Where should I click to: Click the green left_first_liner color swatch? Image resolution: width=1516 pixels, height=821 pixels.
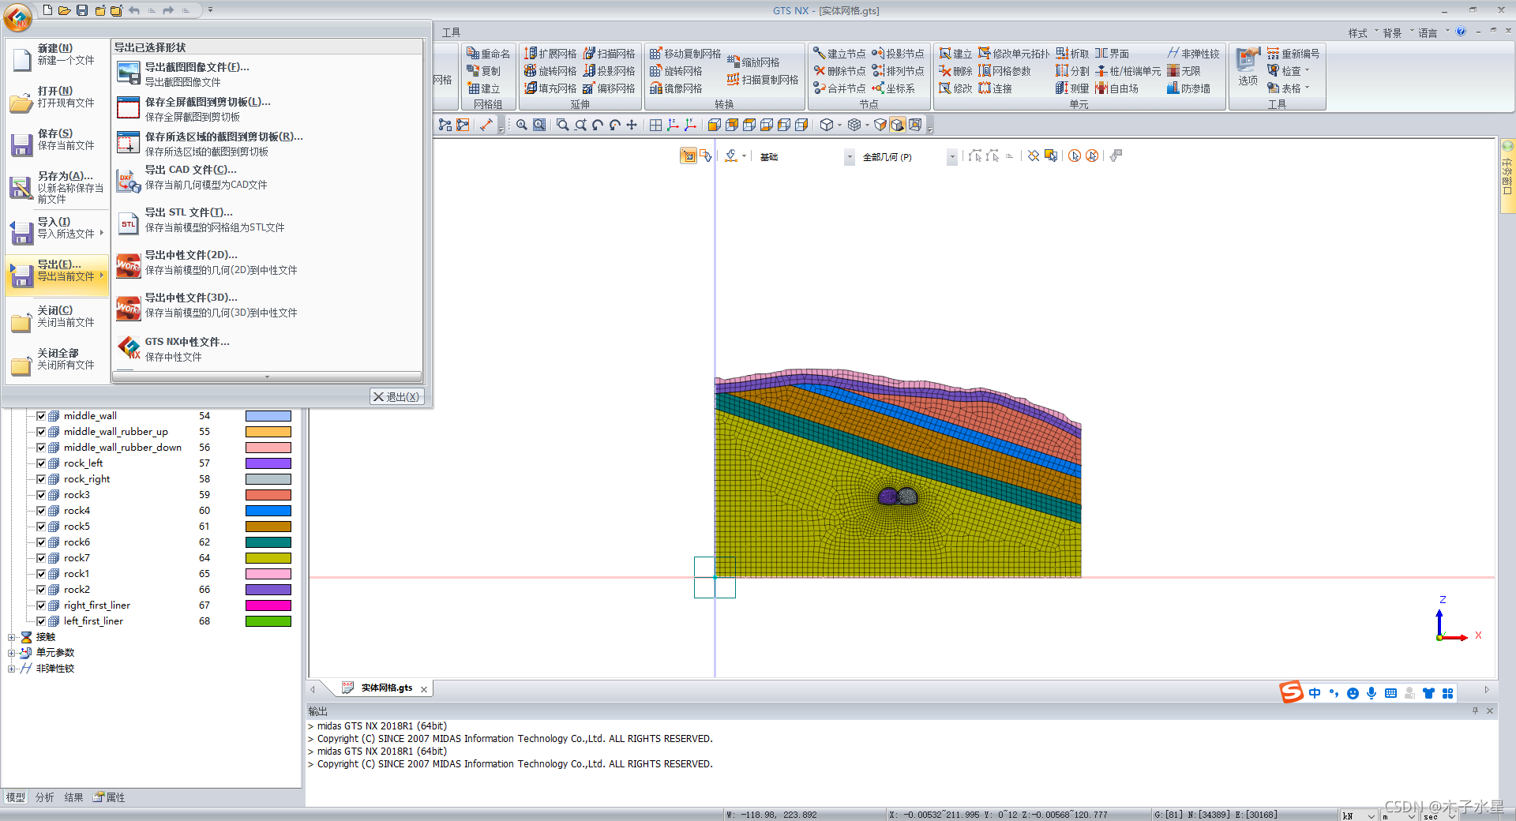click(268, 621)
